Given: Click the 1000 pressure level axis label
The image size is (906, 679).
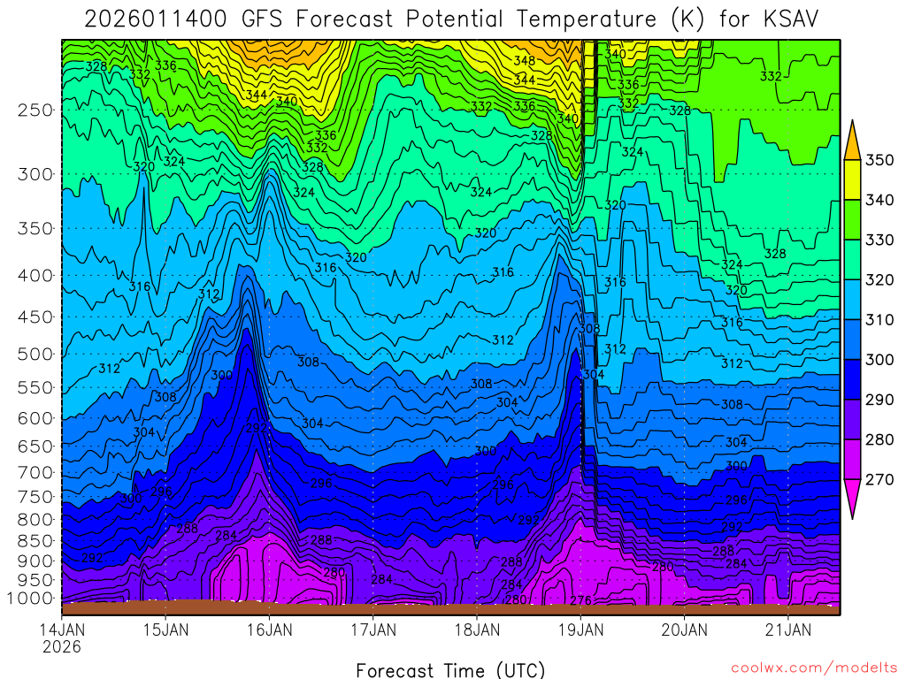Looking at the screenshot, I should (30, 599).
